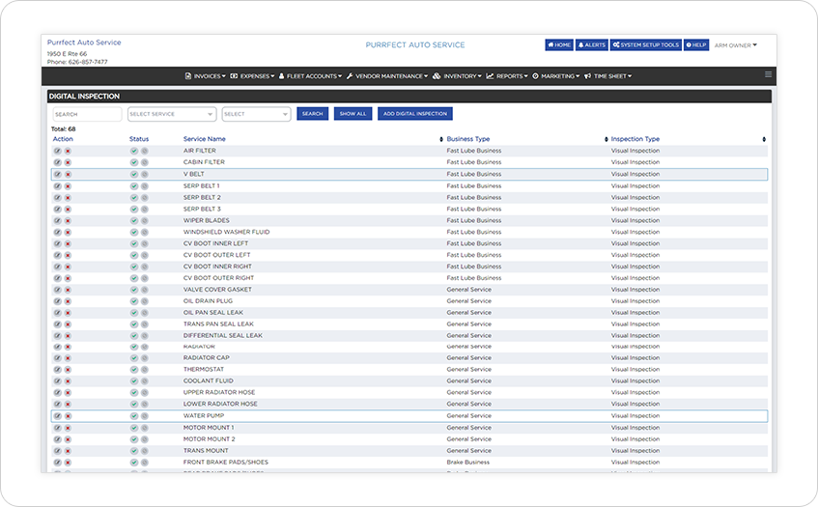Open System Setup Tools
818x507 pixels.
click(646, 44)
